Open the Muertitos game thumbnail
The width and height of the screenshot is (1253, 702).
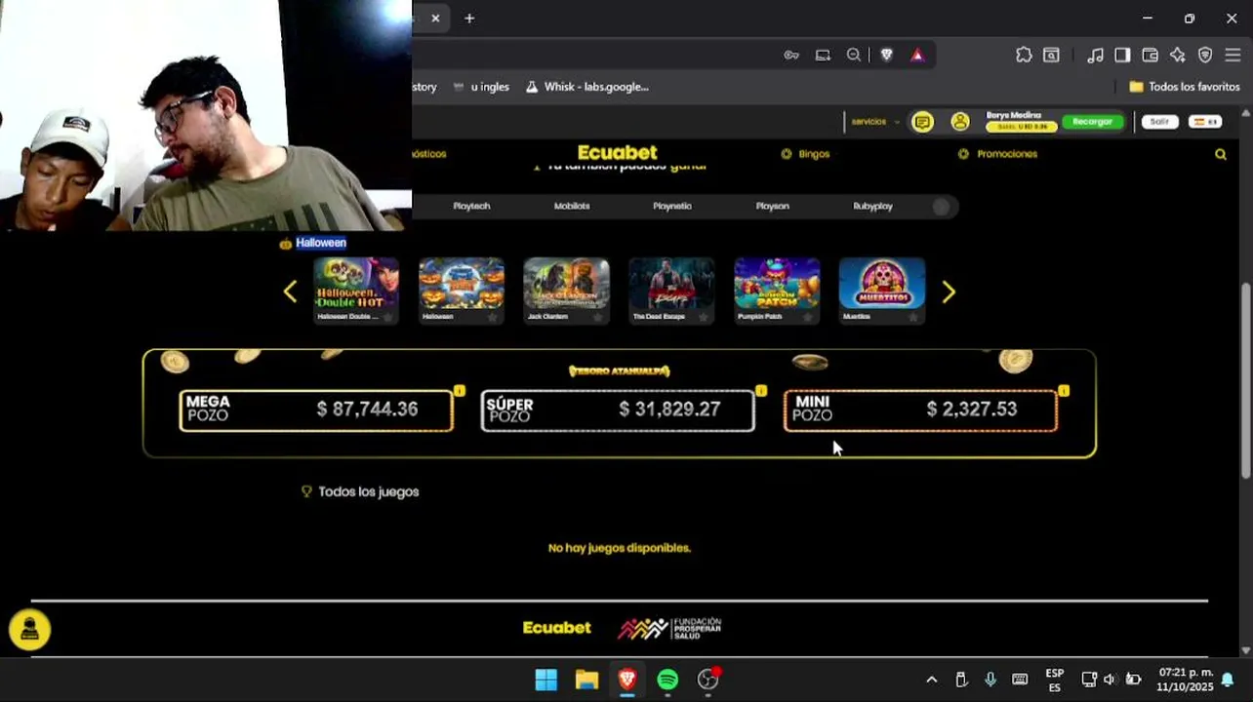[882, 284]
